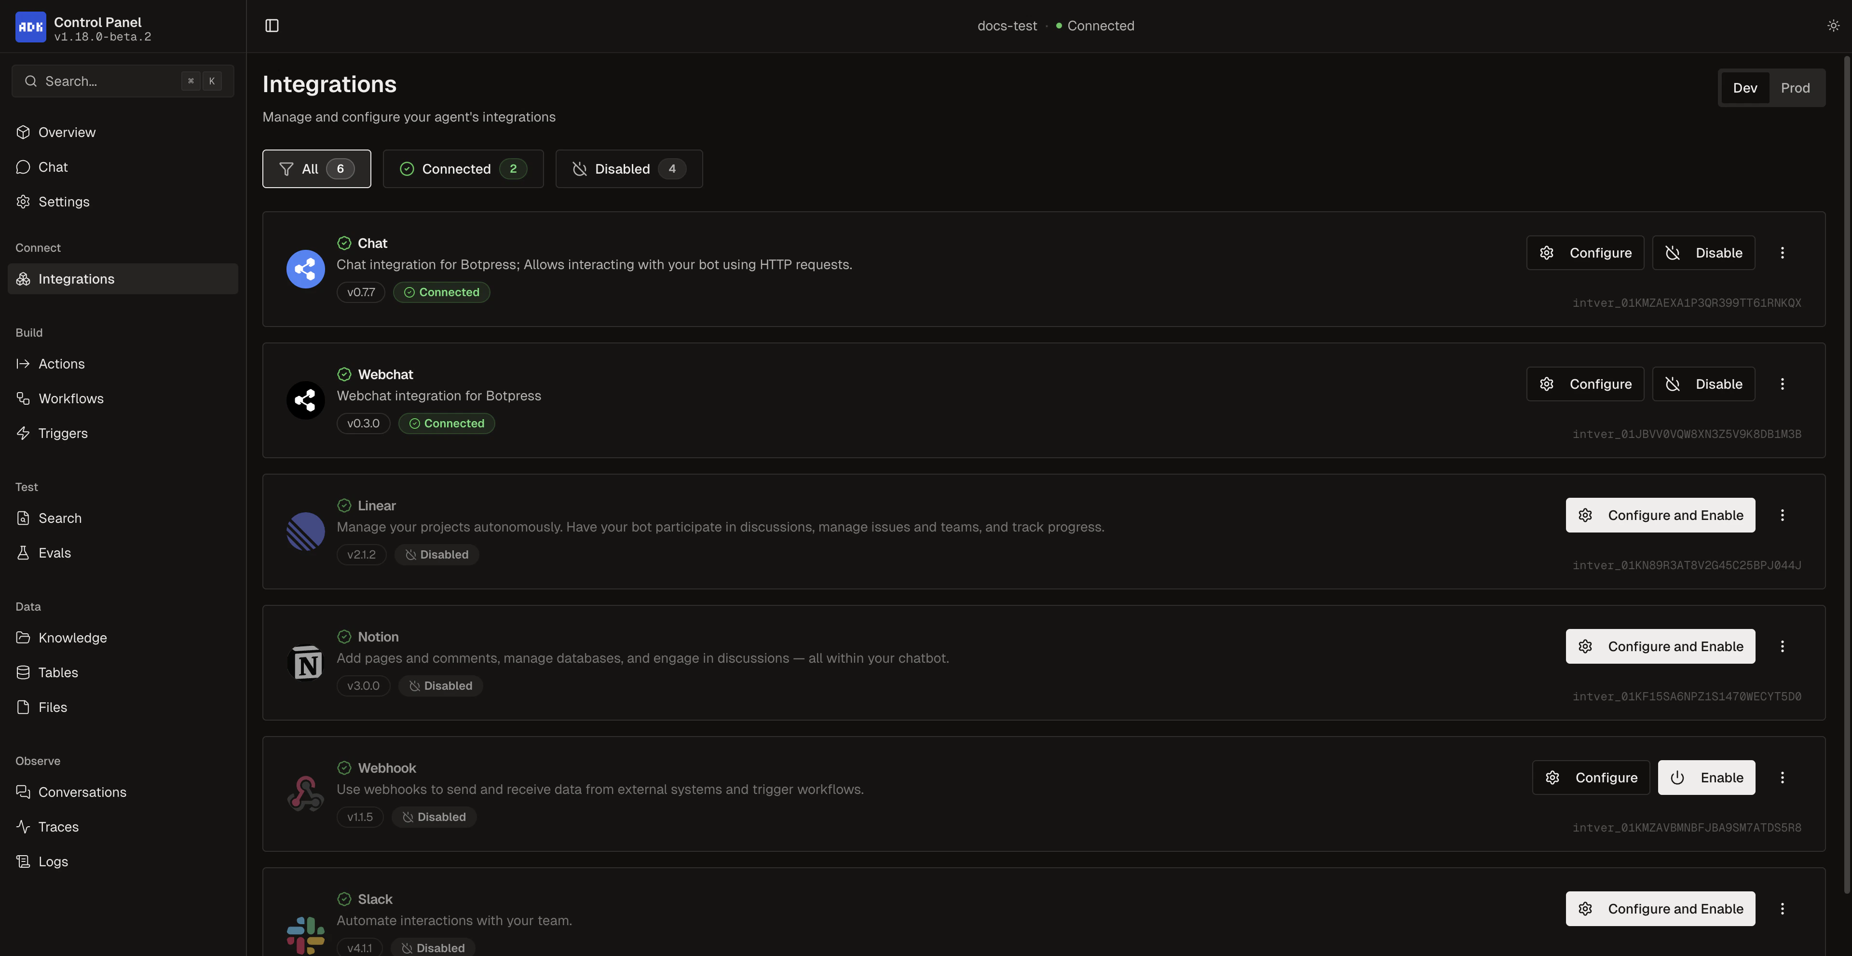This screenshot has height=956, width=1852.
Task: Open Traces from the Observe section
Action: point(58,827)
